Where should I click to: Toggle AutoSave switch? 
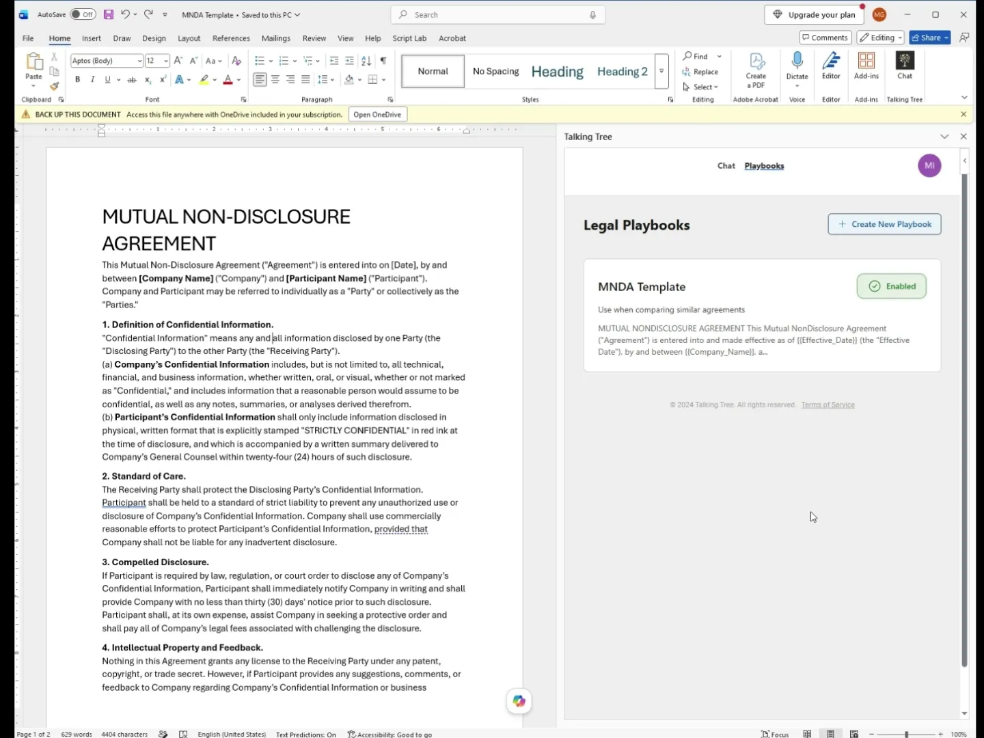tap(83, 14)
